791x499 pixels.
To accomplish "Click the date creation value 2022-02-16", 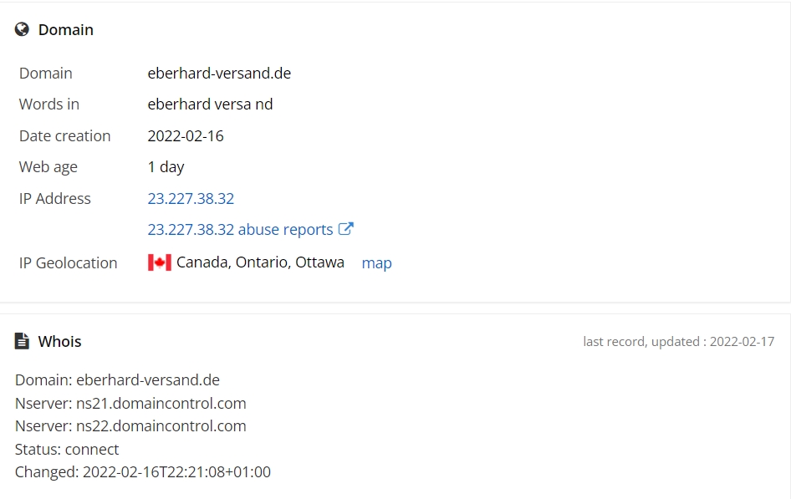I will point(185,136).
